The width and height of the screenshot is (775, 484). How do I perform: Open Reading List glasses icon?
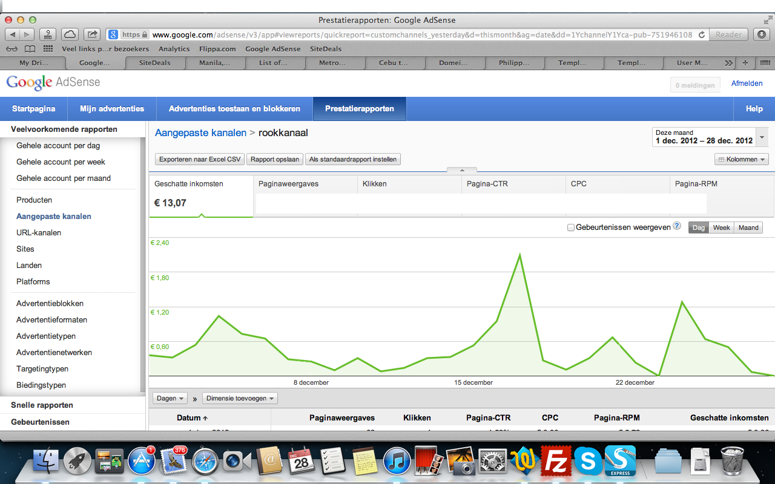[12, 49]
